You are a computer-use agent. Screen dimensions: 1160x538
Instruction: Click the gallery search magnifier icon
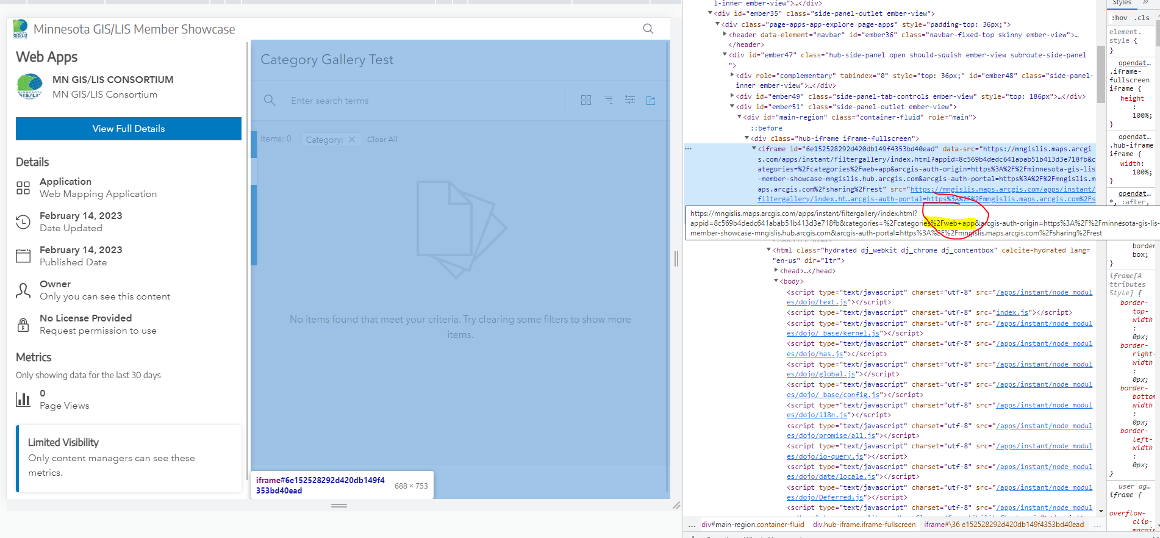pyautogui.click(x=270, y=100)
